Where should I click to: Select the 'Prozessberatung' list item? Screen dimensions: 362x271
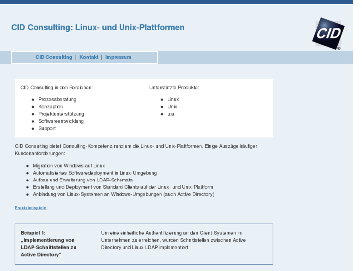(57, 99)
